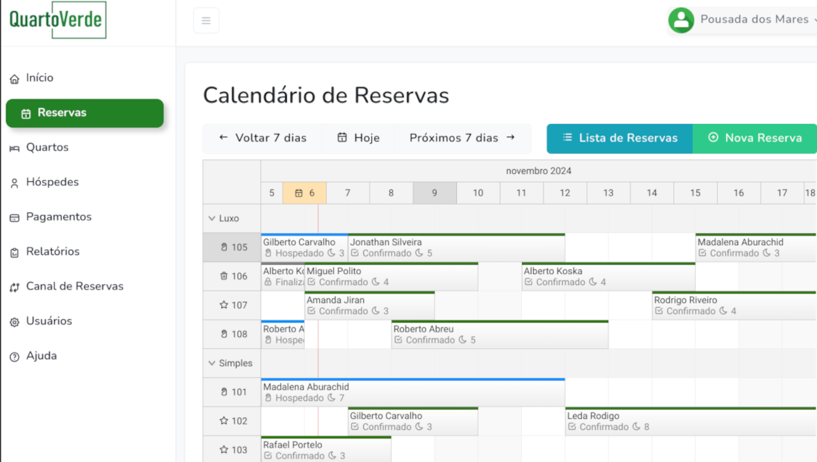Open Usuários via the gear icon

pos(14,320)
